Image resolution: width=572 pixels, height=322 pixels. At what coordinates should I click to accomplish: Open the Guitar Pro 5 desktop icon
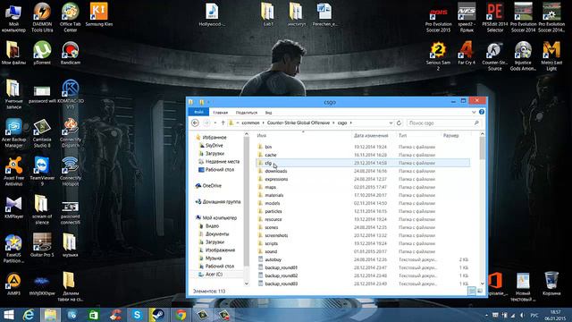coord(42,245)
